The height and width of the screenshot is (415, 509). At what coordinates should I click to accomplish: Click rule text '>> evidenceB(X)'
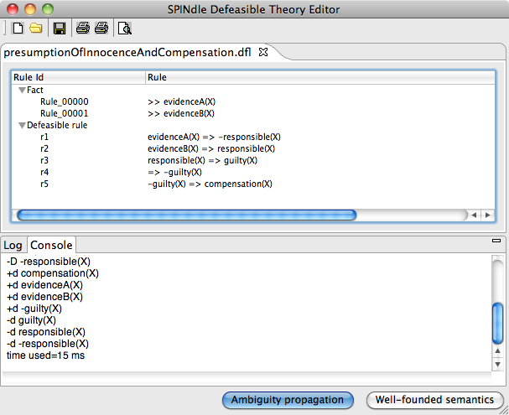(x=181, y=113)
